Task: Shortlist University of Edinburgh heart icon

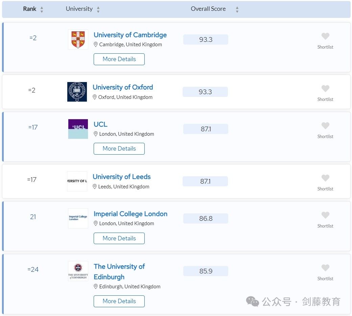Action: (325, 268)
